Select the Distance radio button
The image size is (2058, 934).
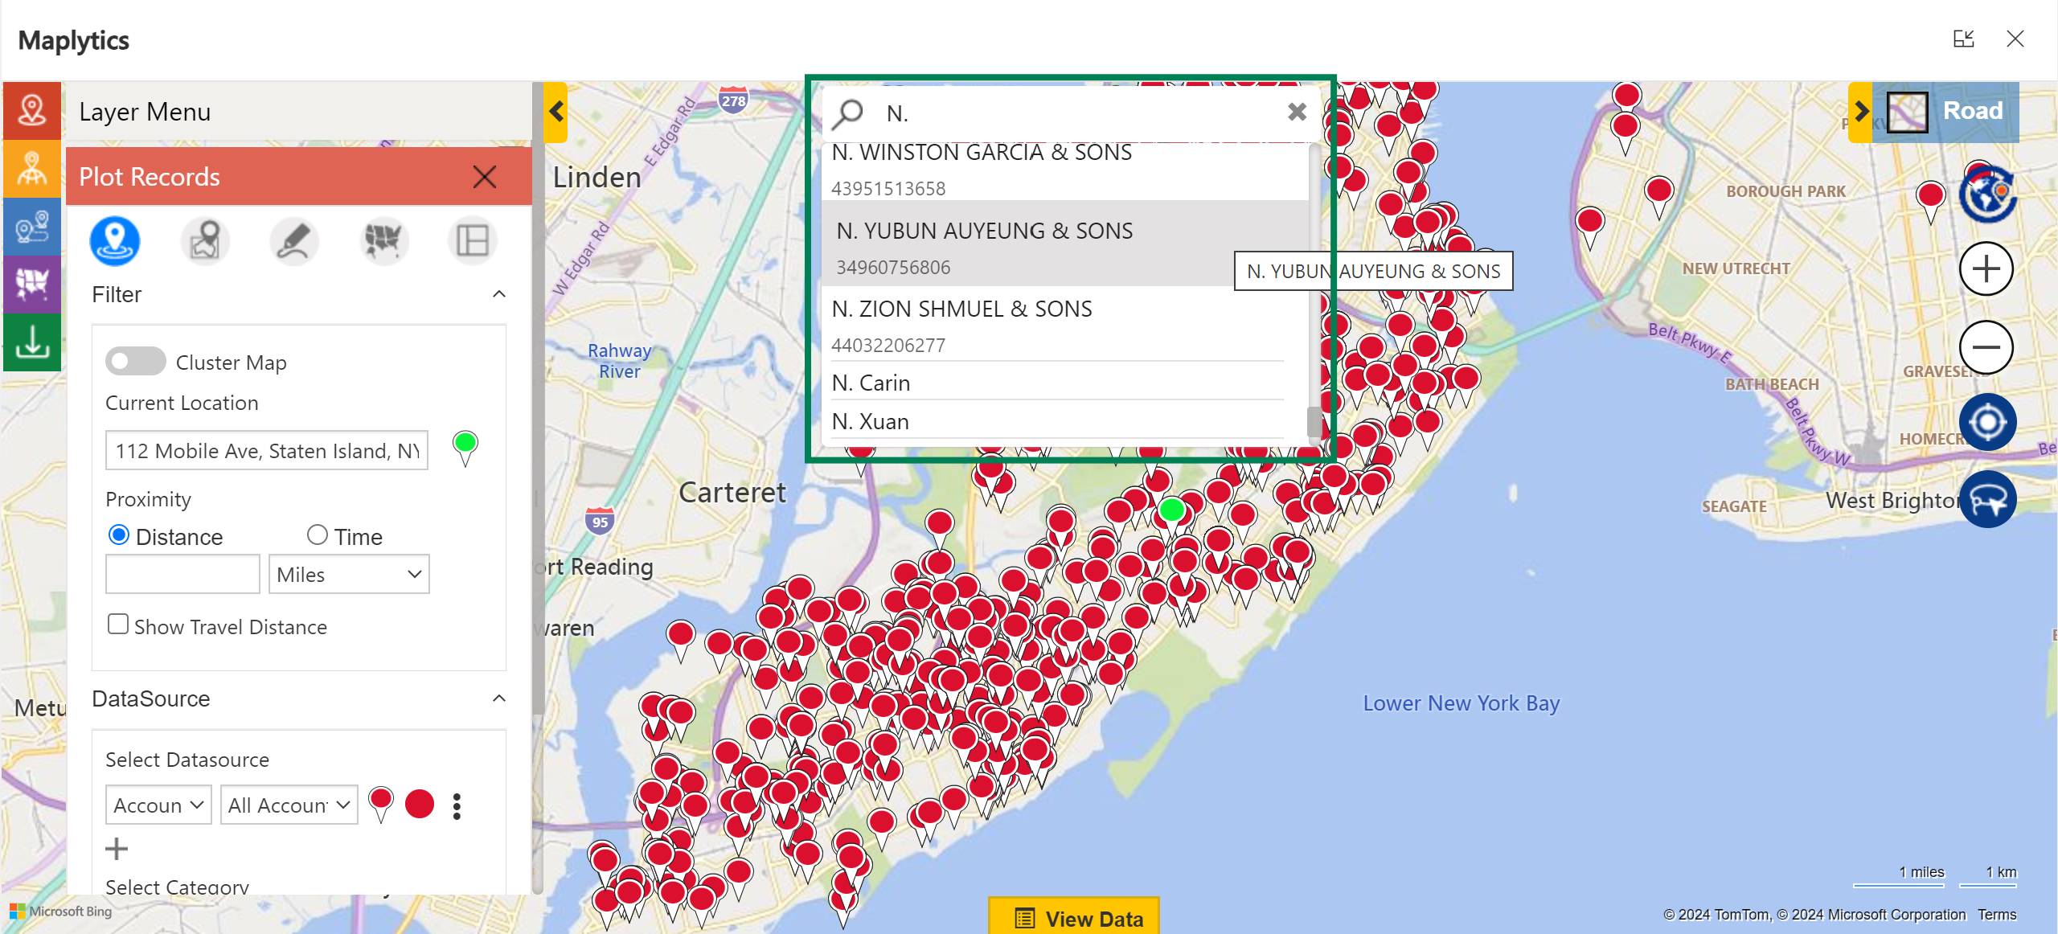click(119, 535)
